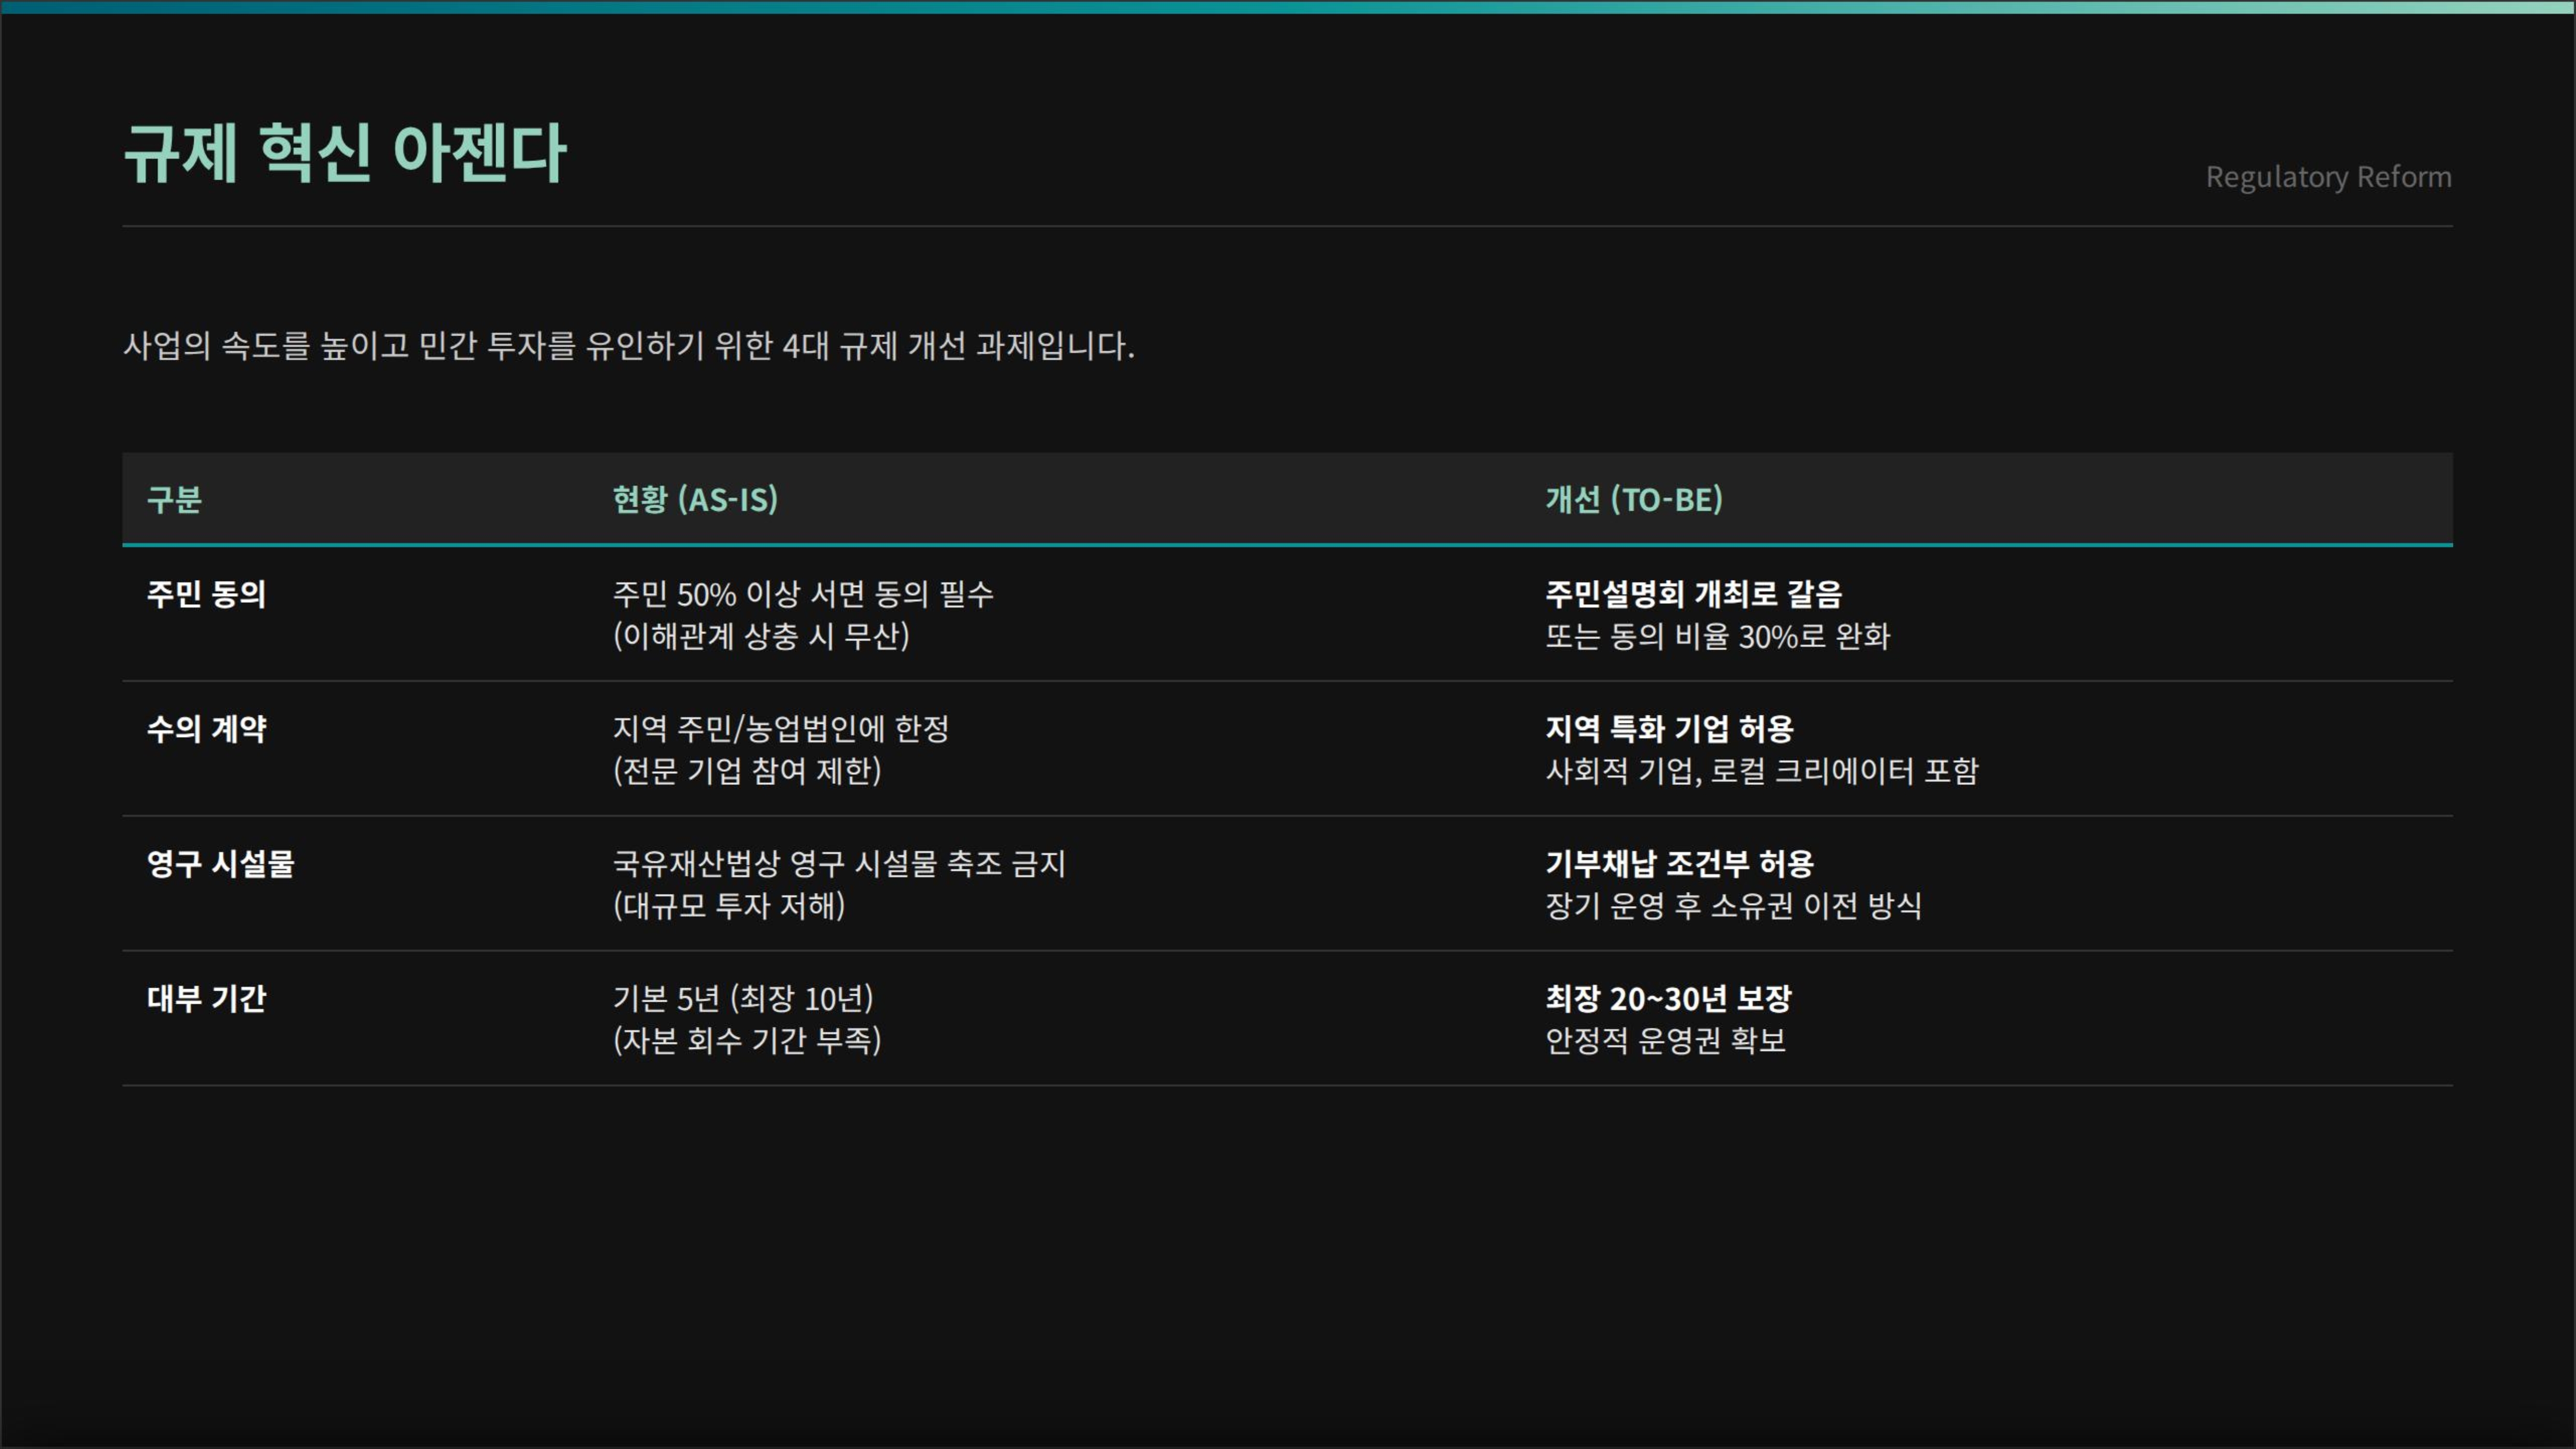2576x1449 pixels.
Task: Select the 구분 column header
Action: tap(174, 499)
